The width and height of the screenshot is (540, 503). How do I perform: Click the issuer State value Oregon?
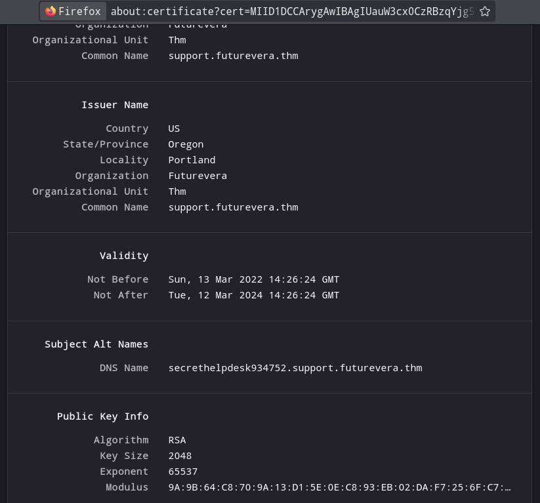tap(186, 144)
